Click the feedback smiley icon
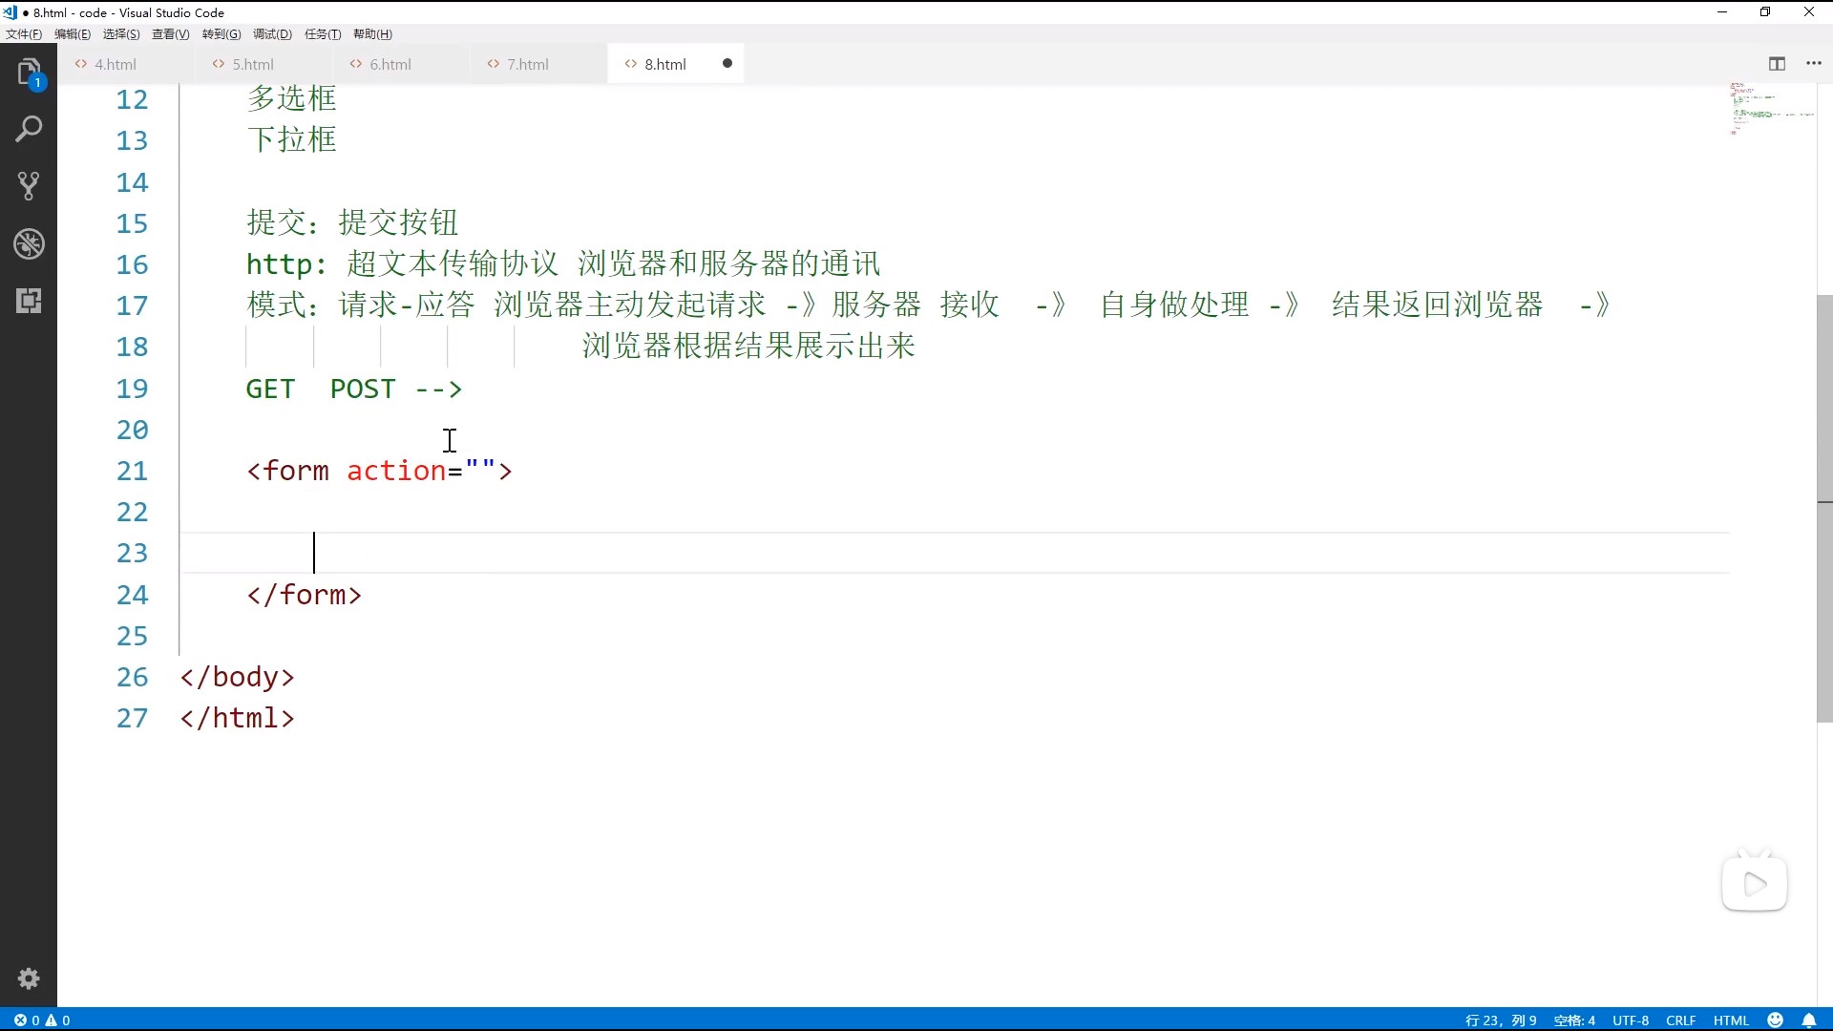Viewport: 1833px width, 1031px height. point(1776,1020)
